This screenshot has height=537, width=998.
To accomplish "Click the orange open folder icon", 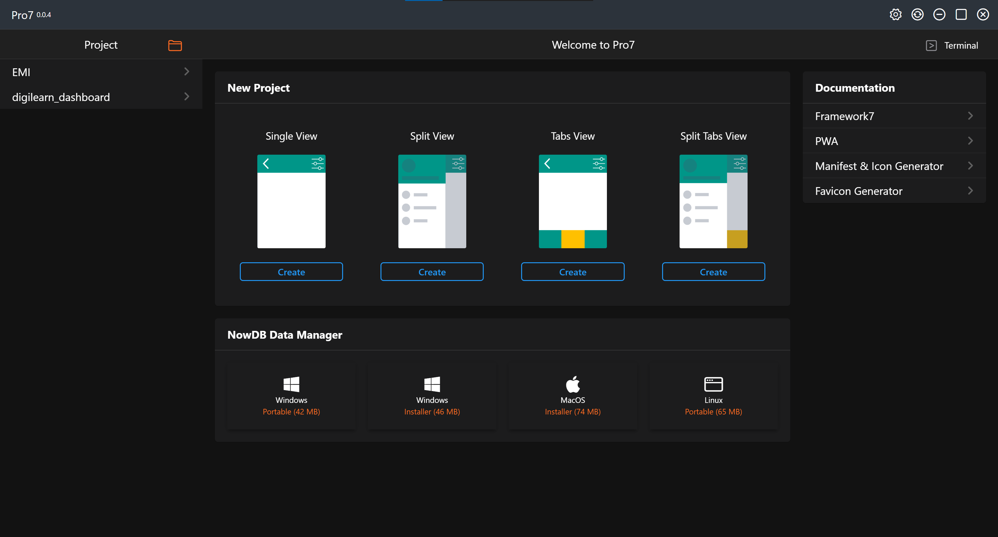I will click(175, 45).
